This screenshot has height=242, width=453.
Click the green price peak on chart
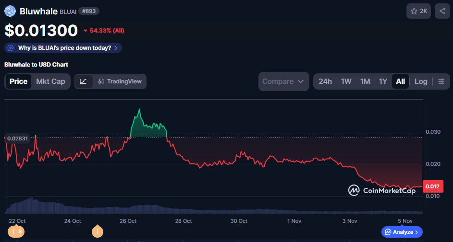[x=139, y=109]
